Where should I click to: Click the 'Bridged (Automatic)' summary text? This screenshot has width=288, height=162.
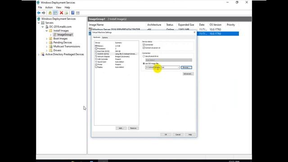pos(122,57)
